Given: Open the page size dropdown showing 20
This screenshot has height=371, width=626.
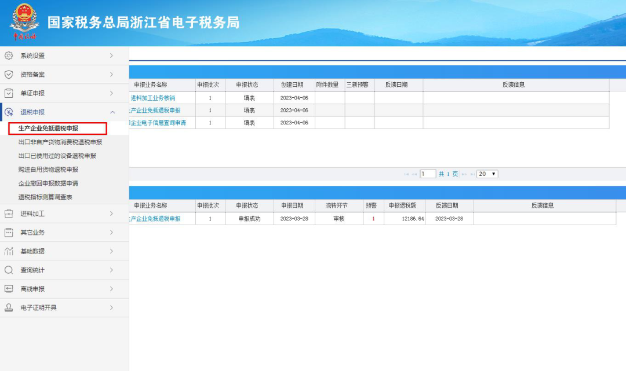Looking at the screenshot, I should (x=487, y=174).
